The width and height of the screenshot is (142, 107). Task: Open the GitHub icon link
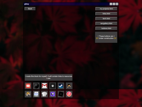(x=53, y=86)
